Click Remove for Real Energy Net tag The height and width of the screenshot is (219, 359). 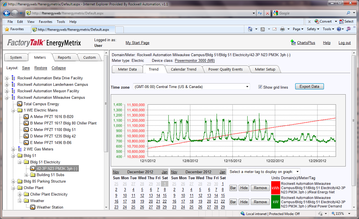click(260, 188)
